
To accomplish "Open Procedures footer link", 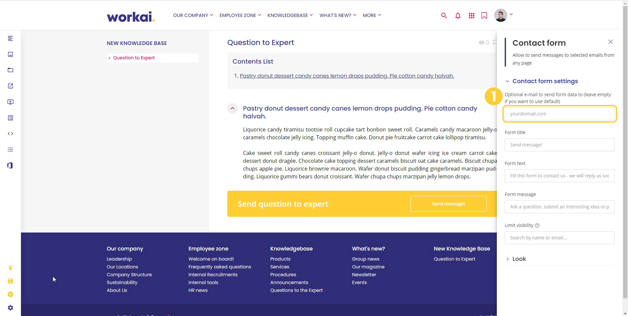I will (x=283, y=275).
